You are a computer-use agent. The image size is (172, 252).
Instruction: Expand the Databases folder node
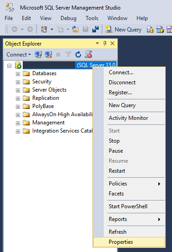coord(18,74)
